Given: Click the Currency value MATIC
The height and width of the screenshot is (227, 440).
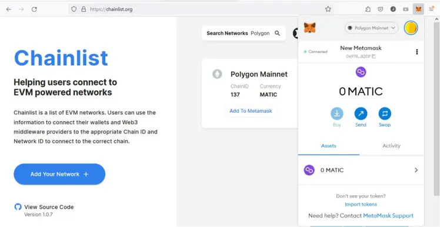Looking at the screenshot, I should pyautogui.click(x=268, y=95).
